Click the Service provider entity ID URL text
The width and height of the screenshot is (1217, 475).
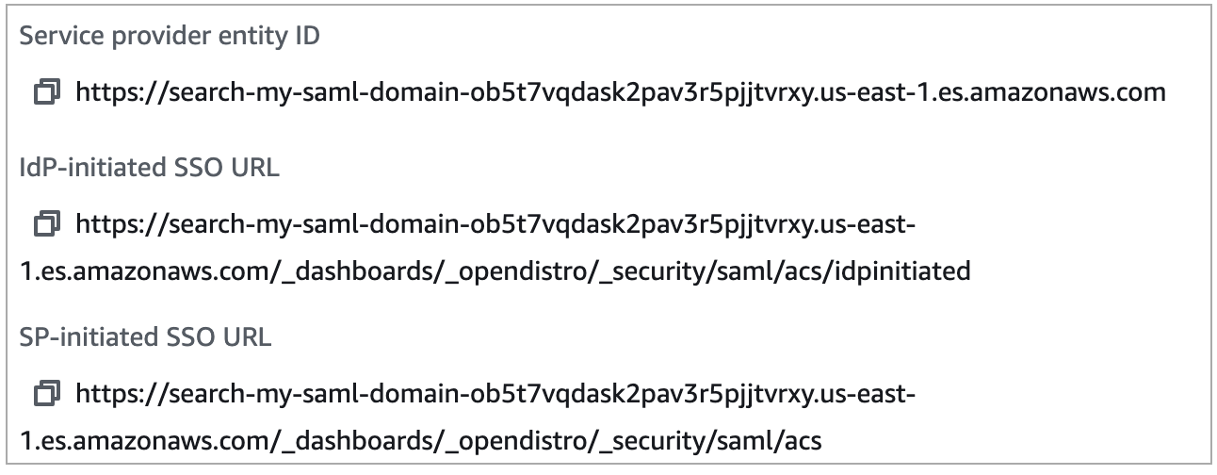pyautogui.click(x=620, y=92)
